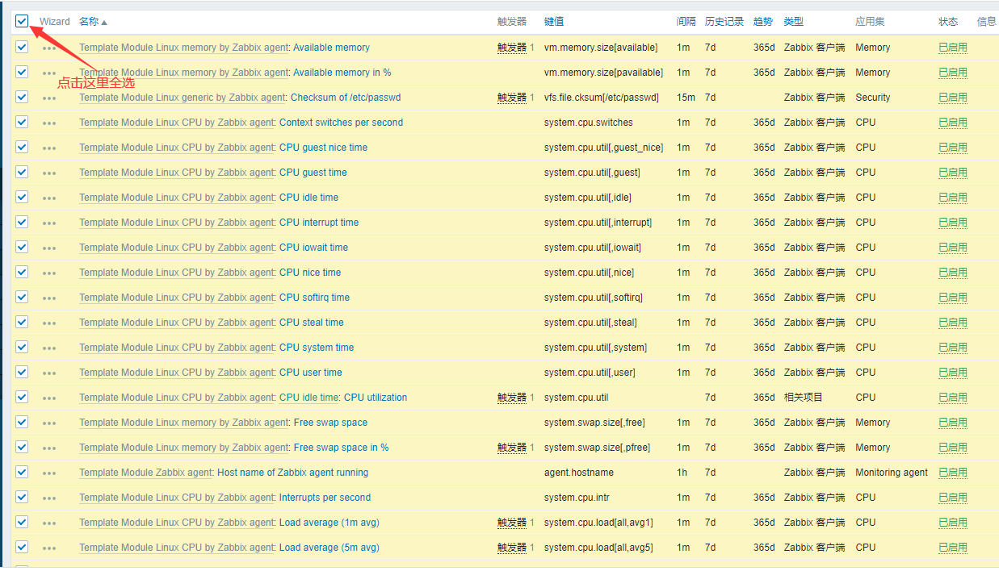Image resolution: width=999 pixels, height=571 pixels.
Task: Open Template Module Zabbix agent link
Action: (x=146, y=473)
